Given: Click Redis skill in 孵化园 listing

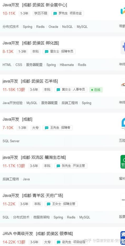Looking at the screenshot, I should pos(82,65).
